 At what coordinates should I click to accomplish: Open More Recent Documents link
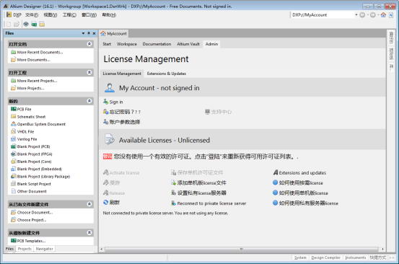40,52
